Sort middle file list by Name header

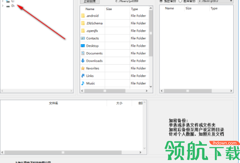(90, 9)
